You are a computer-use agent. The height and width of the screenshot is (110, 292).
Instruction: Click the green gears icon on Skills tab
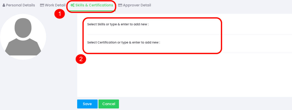click(x=73, y=5)
